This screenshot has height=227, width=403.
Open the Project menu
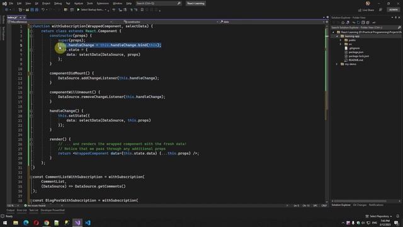[x=46, y=3]
